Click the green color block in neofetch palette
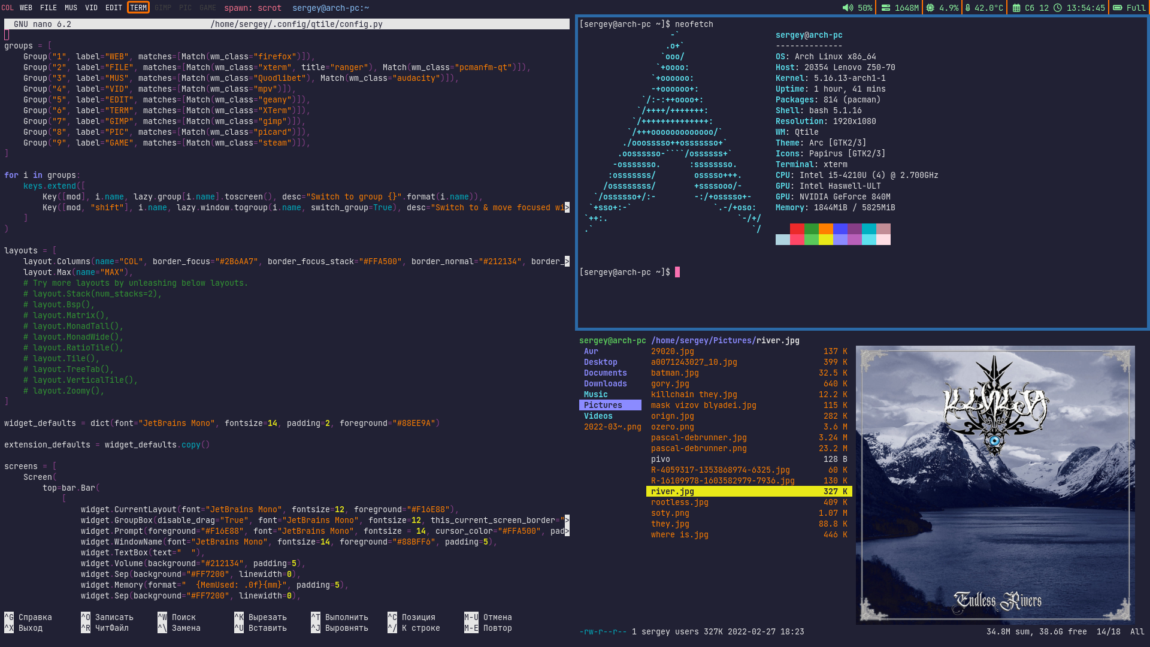 [812, 229]
